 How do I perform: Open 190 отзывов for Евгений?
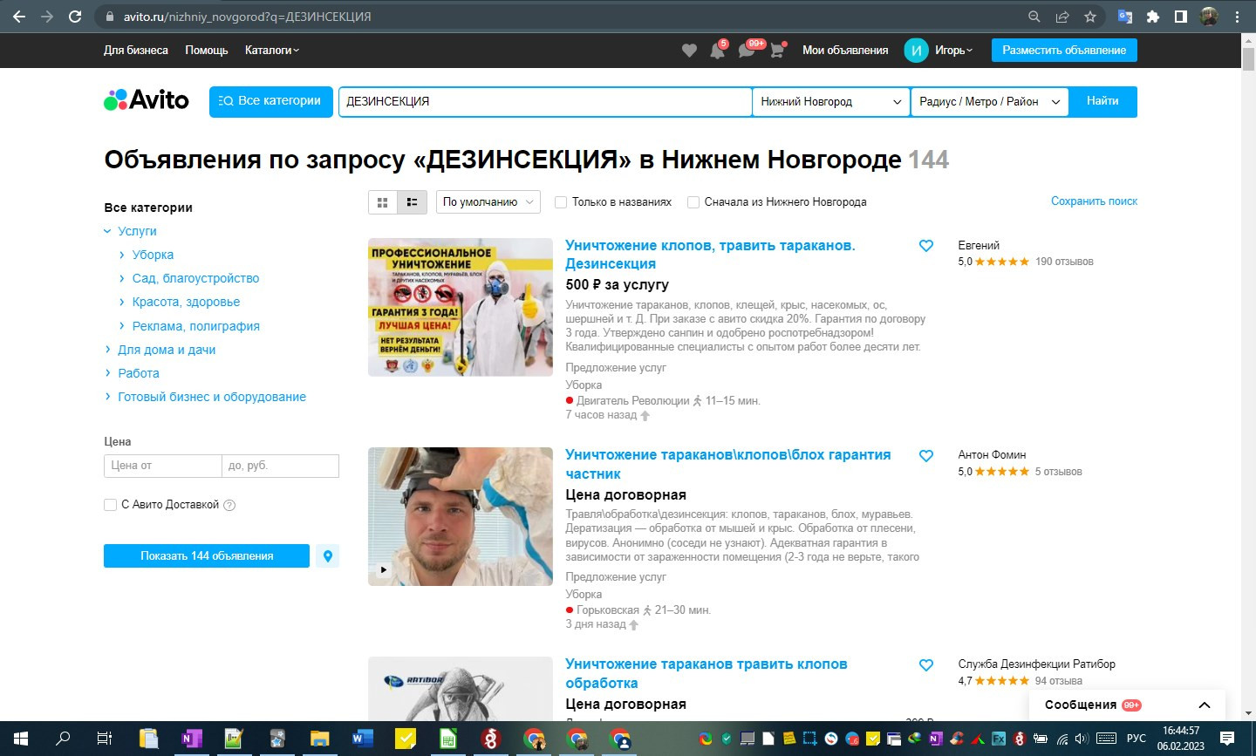1064,262
